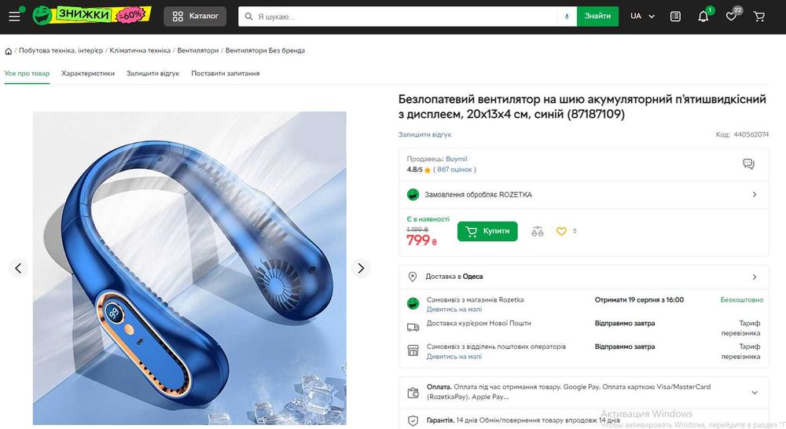Image resolution: width=786 pixels, height=429 pixels.
Task: Open Buymil seller link
Action: tap(456, 159)
